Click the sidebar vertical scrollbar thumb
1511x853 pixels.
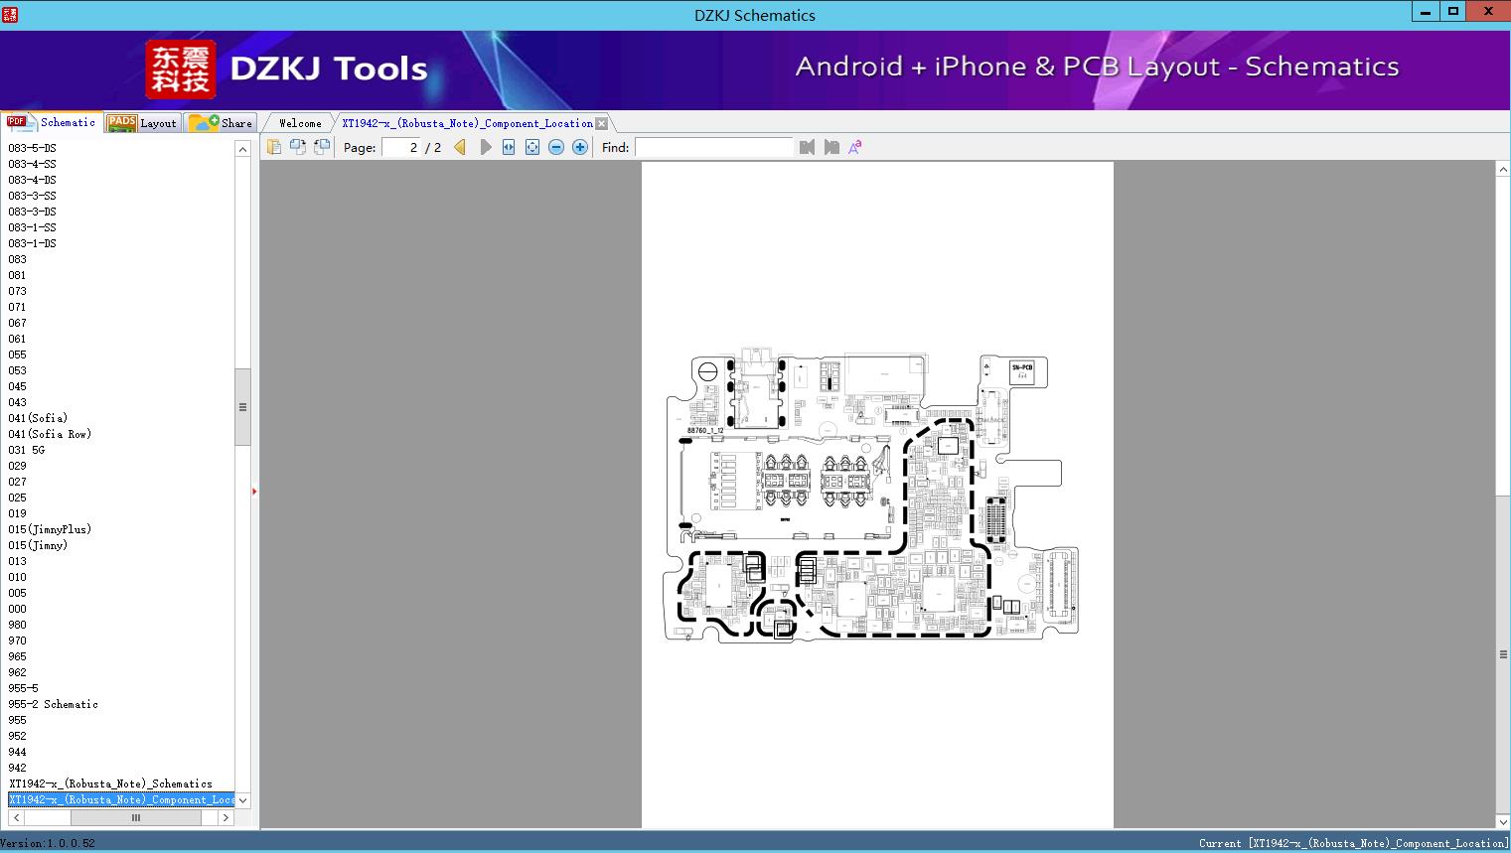(x=242, y=407)
